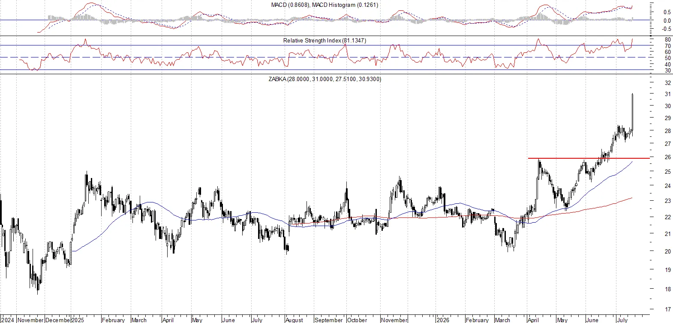This screenshot has width=673, height=323.
Task: Click the red horizontal resistance line at 26
Action: click(589, 158)
